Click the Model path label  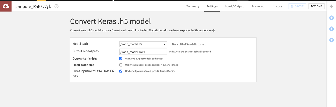tap(80, 44)
